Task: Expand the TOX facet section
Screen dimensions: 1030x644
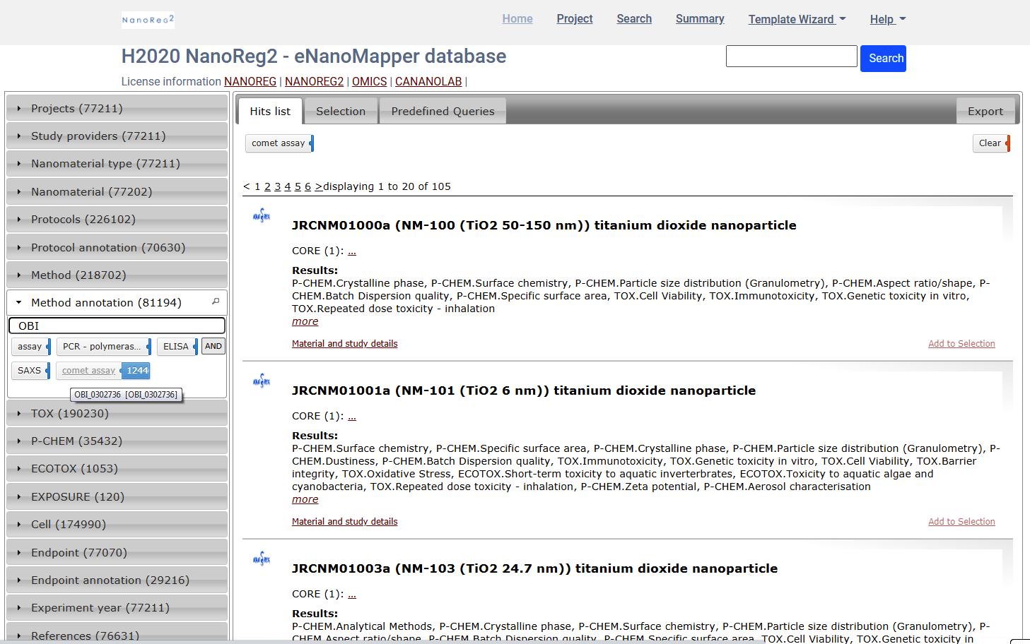Action: tap(70, 414)
